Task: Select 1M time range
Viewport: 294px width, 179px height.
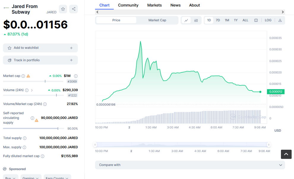Action: (x=227, y=20)
